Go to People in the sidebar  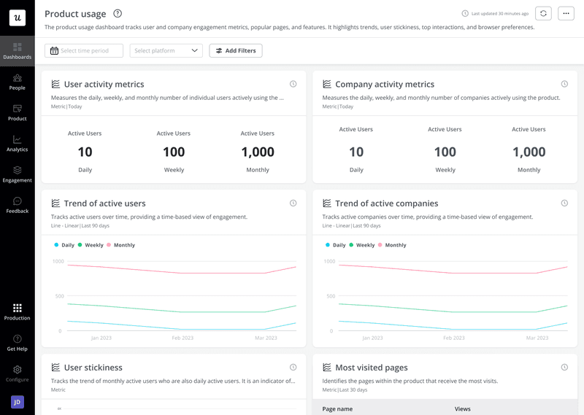(17, 82)
